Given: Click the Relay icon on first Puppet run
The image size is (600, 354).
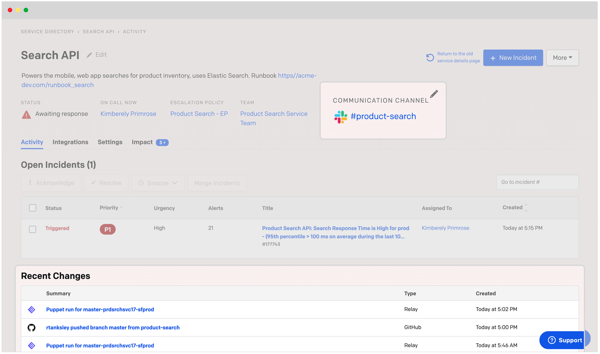Looking at the screenshot, I should tap(32, 310).
